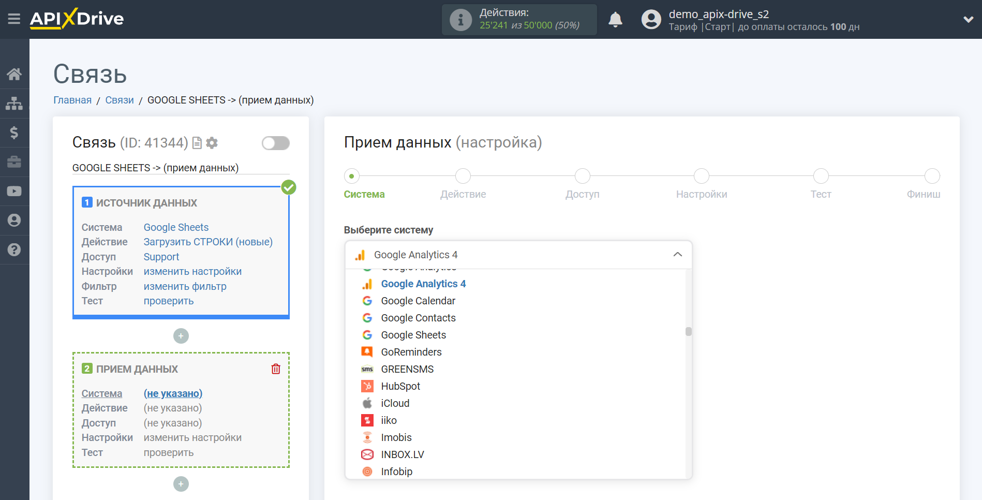
Task: Select the Доступ step
Action: (583, 176)
